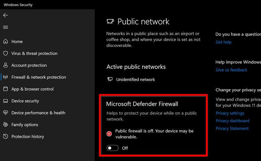Click the App & browser control window icon
Viewport: 261px width, 161px height.
[6, 89]
